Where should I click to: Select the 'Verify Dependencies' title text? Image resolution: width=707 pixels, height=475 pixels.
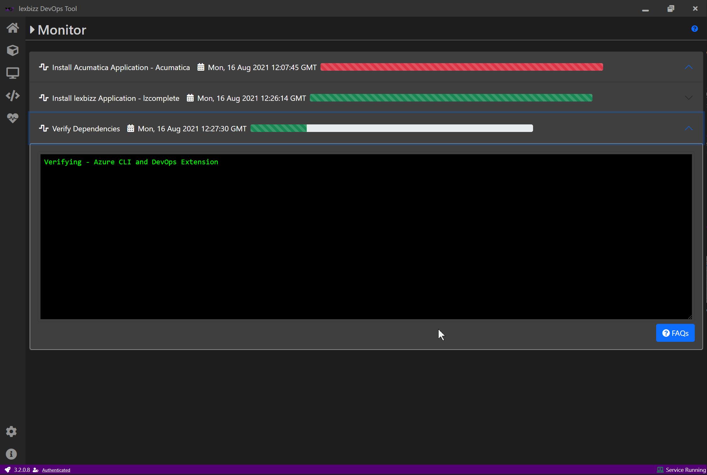click(x=86, y=129)
